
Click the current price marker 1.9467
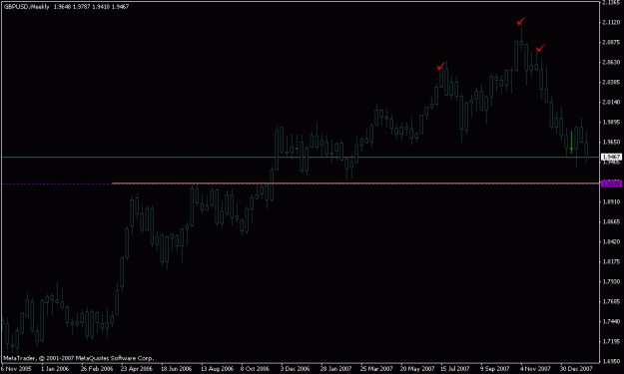611,157
